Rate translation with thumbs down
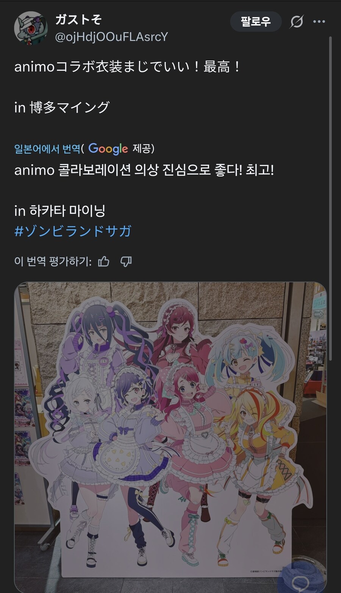This screenshot has width=341, height=593. (126, 261)
